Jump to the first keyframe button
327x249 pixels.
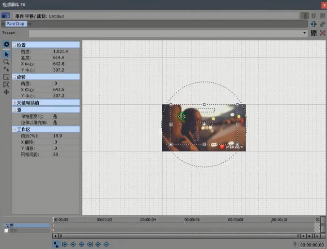(65, 245)
